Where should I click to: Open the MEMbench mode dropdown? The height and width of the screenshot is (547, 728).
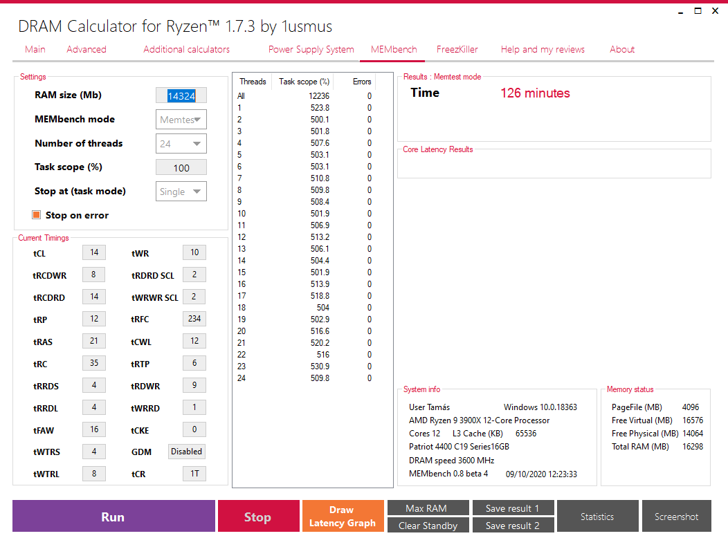pos(181,120)
